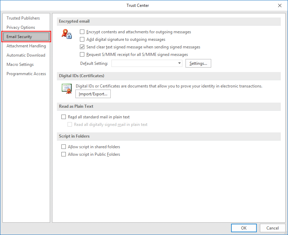Image resolution: width=288 pixels, height=235 pixels.
Task: Select Attachment Handling in sidebar
Action: 26,46
